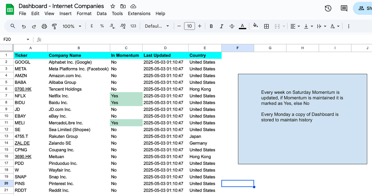Open the Tools menu
Viewport: 372px width, 195px height.
(117, 14)
